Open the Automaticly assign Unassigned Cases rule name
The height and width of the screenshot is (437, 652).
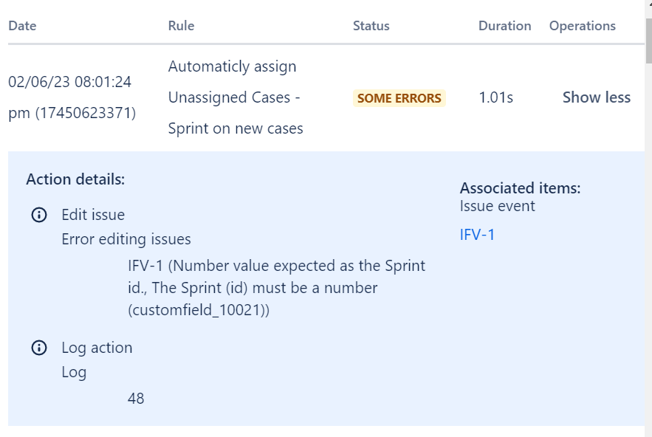(x=236, y=97)
